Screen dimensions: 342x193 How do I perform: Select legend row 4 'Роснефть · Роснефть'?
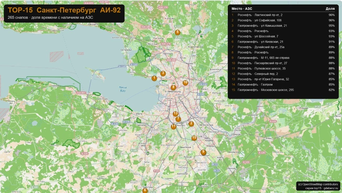[x=283, y=31]
